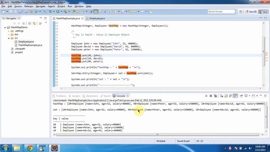270x152 pixels.
Task: Open Google Chrome from the taskbar
Action: point(30,148)
